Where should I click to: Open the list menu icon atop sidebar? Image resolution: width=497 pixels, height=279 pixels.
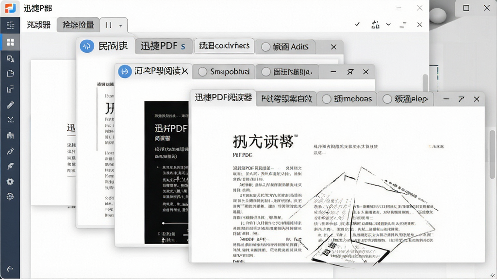coord(10,25)
